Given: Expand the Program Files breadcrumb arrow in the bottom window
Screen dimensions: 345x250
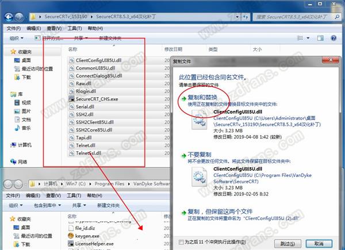Looking at the screenshot, I should tap(129, 184).
